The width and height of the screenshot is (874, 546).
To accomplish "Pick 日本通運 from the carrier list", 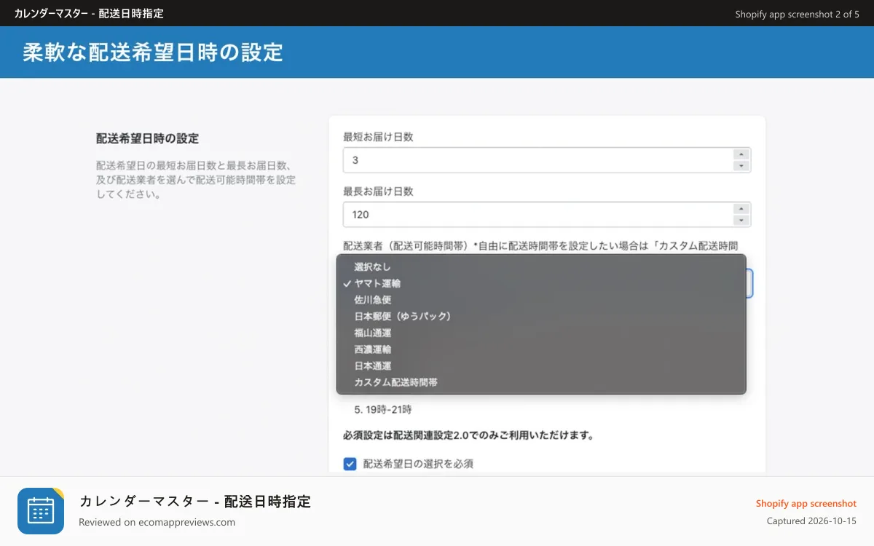I will click(541, 366).
